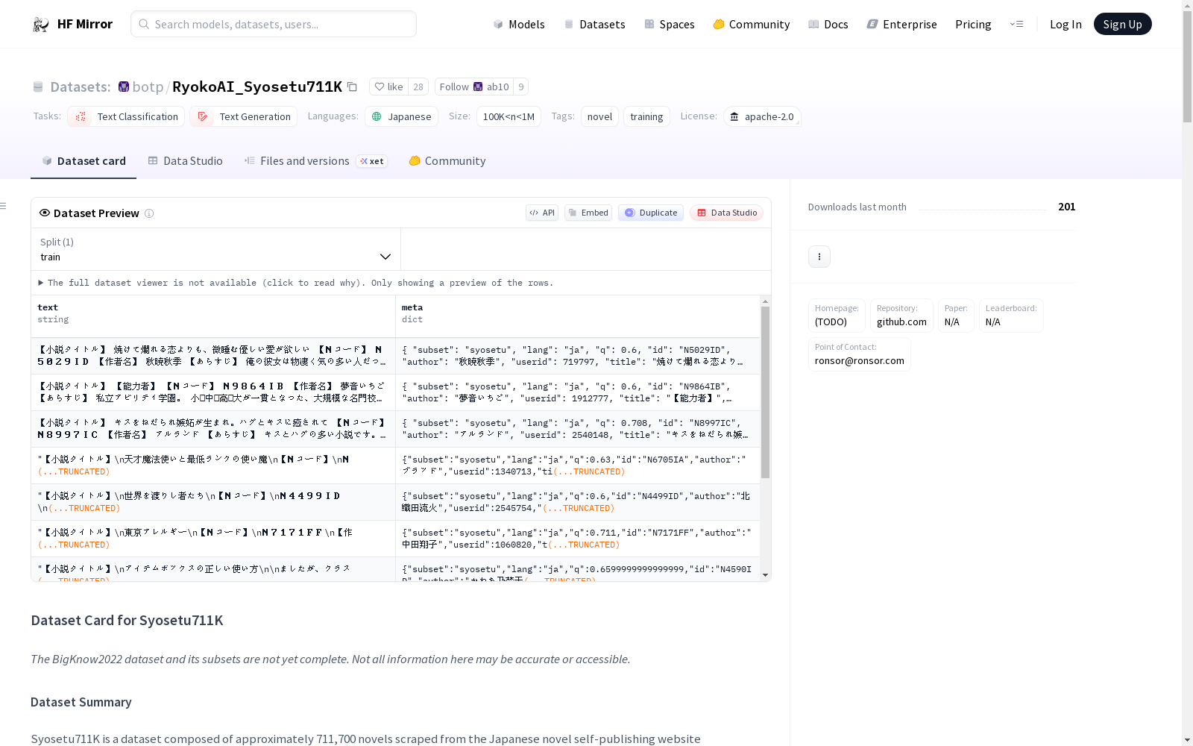Click the Downloads last month count 201

(1067, 207)
